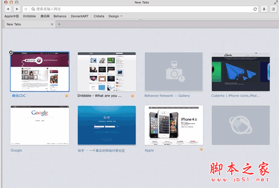This screenshot has height=188, width=279.
Task: Click the search magnifier icon in address bar
Action: point(33,9)
